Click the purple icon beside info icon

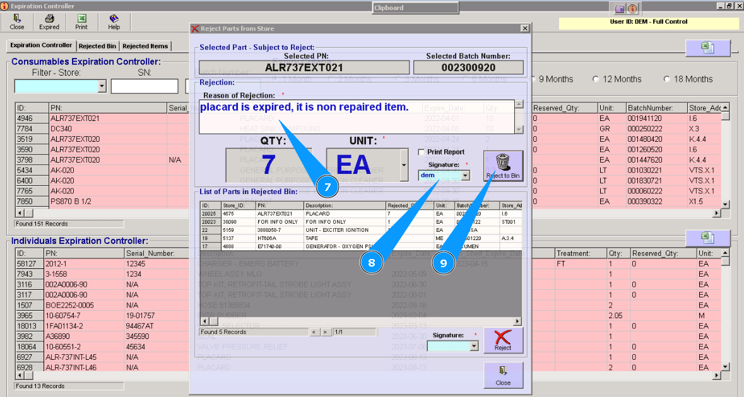620,9
